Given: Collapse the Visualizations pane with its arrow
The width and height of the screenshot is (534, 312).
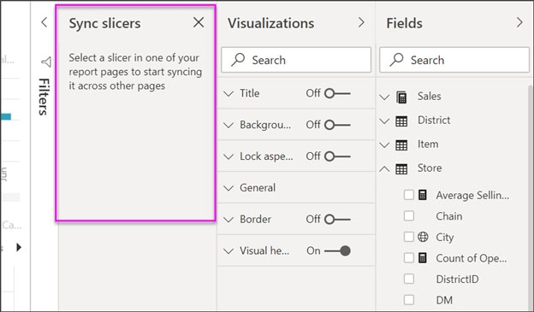Looking at the screenshot, I should [361, 22].
